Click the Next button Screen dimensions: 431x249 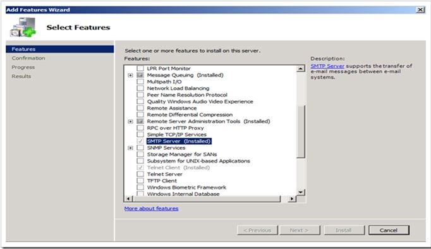300,230
